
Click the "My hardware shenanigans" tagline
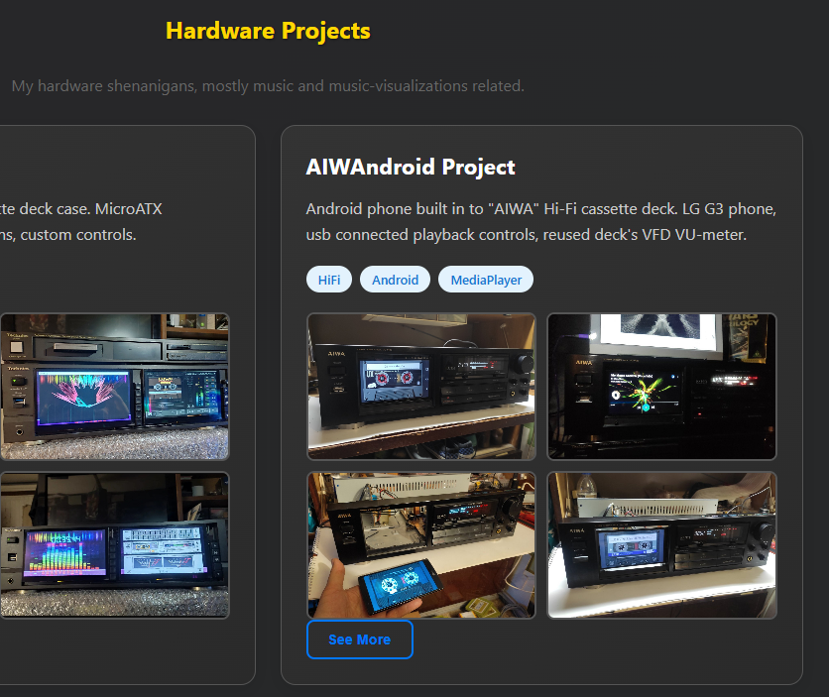coord(266,86)
